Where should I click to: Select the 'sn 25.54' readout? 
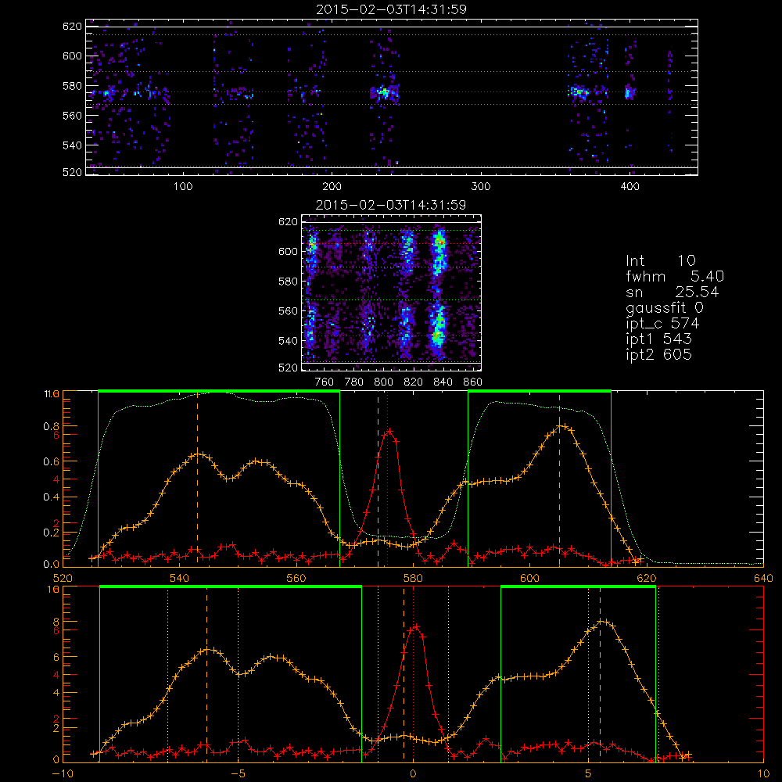[673, 292]
